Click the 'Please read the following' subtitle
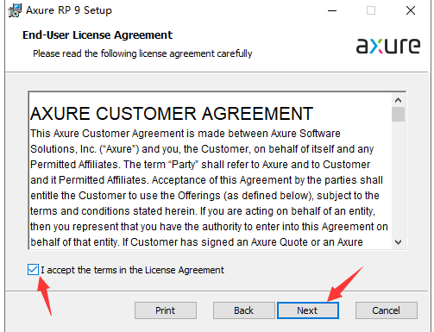The image size is (434, 332). [x=142, y=53]
